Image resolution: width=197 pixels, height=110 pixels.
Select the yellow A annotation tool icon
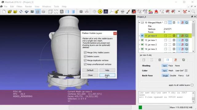(100, 12)
